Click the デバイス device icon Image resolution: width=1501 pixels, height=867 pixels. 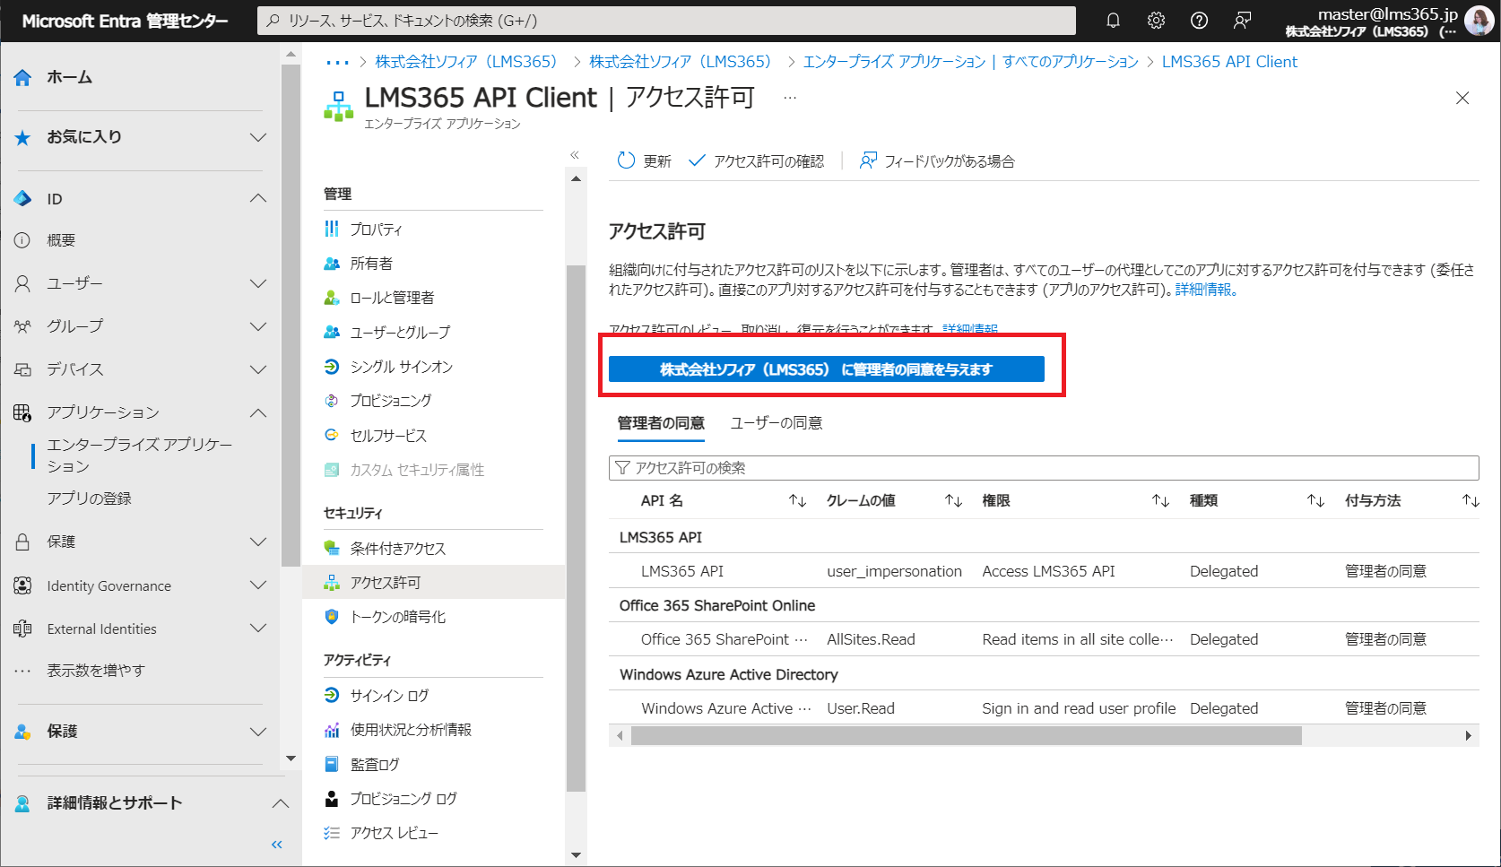(x=22, y=369)
